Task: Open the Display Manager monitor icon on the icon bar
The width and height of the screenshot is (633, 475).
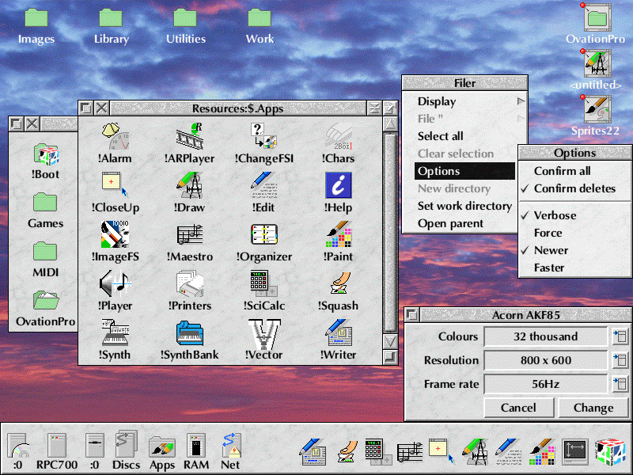Action: 575,451
